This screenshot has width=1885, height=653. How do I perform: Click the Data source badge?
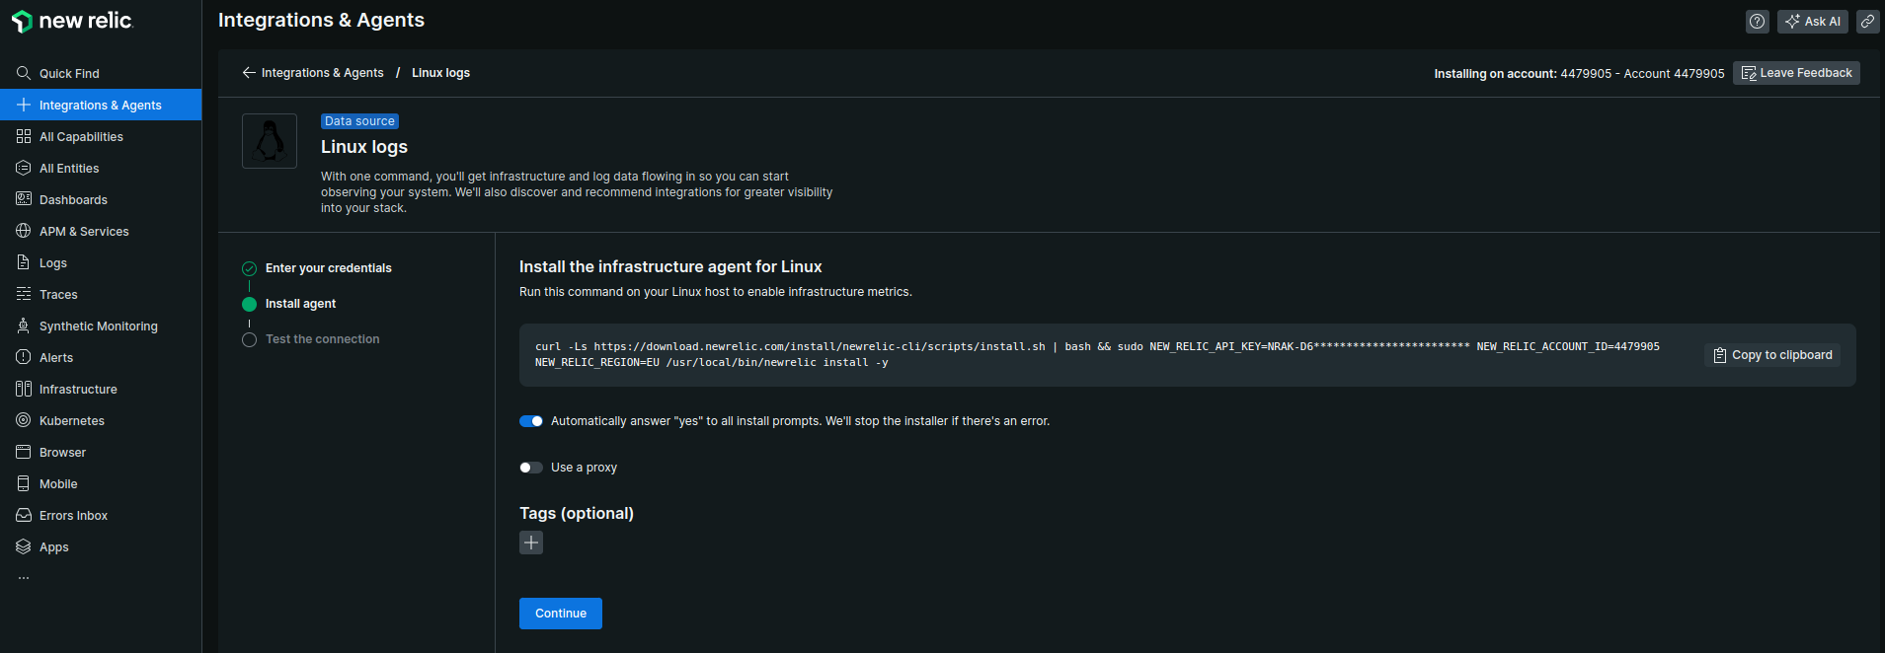(x=359, y=121)
